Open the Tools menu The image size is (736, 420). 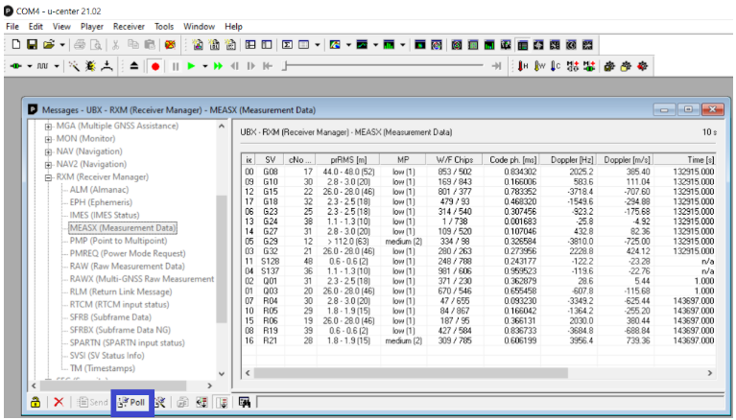pyautogui.click(x=164, y=26)
